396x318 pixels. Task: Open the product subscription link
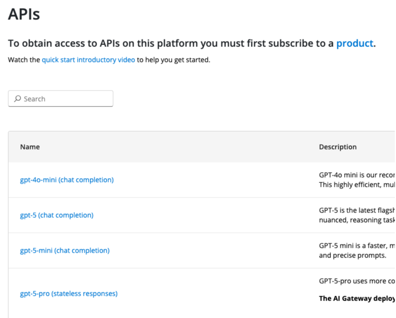[354, 43]
